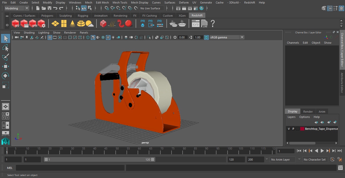The image size is (345, 178).
Task: Open Redshift log file icon
Action: point(204,24)
